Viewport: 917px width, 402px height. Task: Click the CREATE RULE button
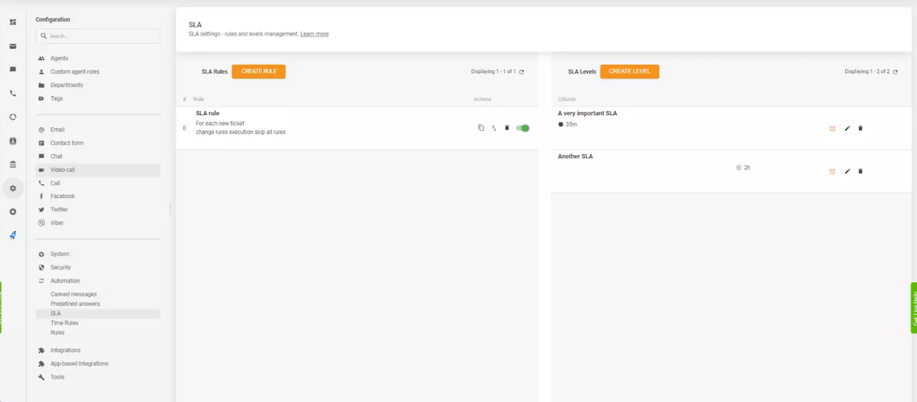[x=259, y=72]
